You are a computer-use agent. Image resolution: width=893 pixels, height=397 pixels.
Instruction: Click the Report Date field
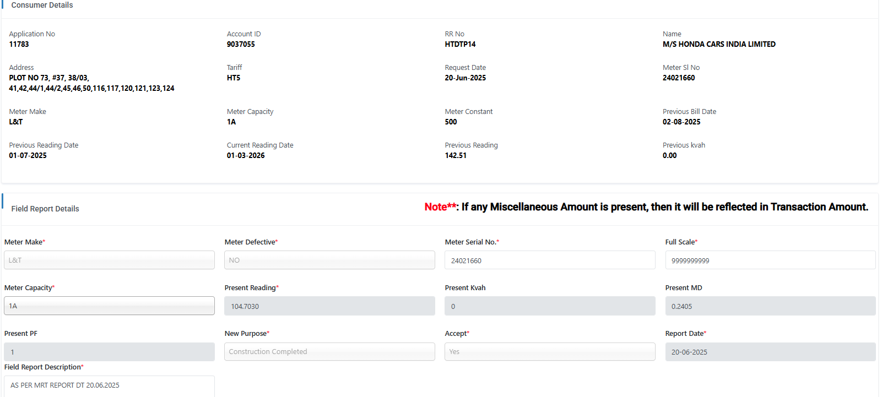(x=770, y=351)
